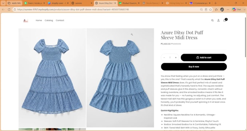The width and height of the screenshot is (247, 131).
Task: Click the zoom magnifier in address bar
Action: (201, 9)
